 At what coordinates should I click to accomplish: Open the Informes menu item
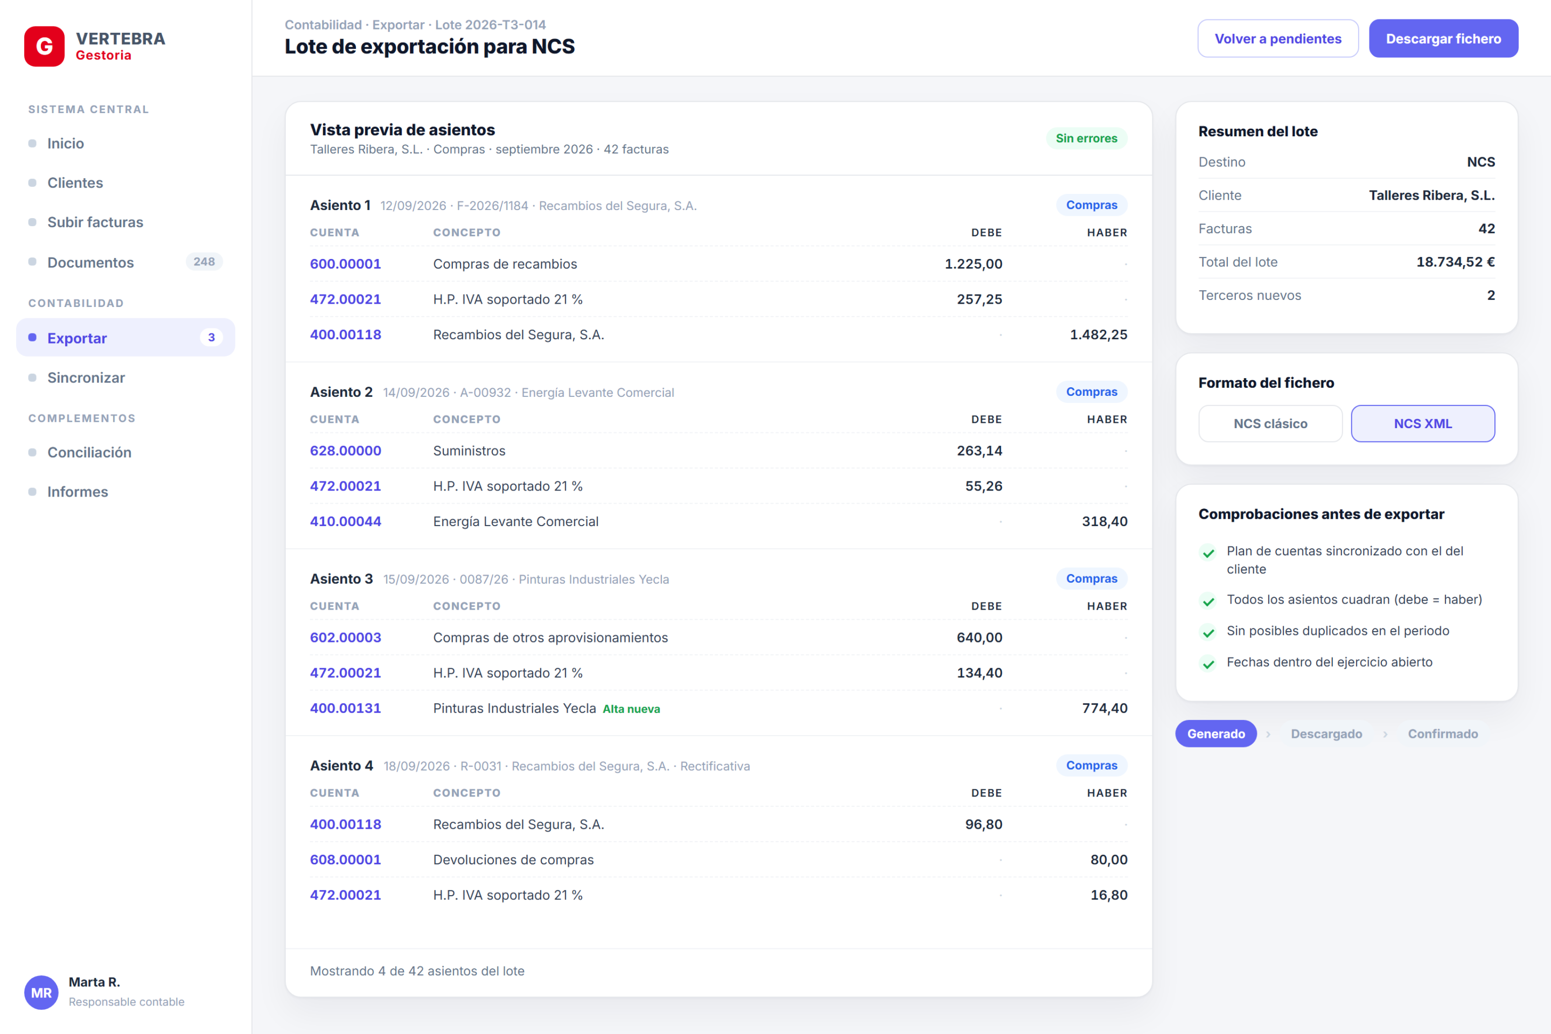[125, 492]
